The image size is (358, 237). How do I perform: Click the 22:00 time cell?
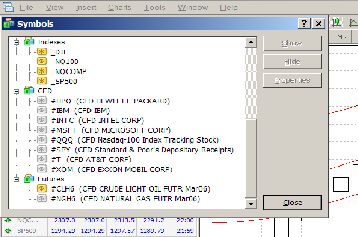point(185,220)
